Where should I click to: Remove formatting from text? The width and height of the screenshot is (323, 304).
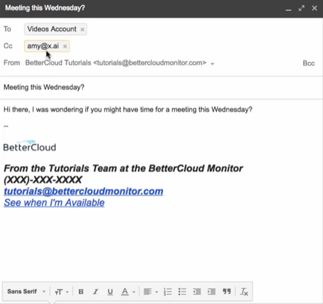(244, 292)
